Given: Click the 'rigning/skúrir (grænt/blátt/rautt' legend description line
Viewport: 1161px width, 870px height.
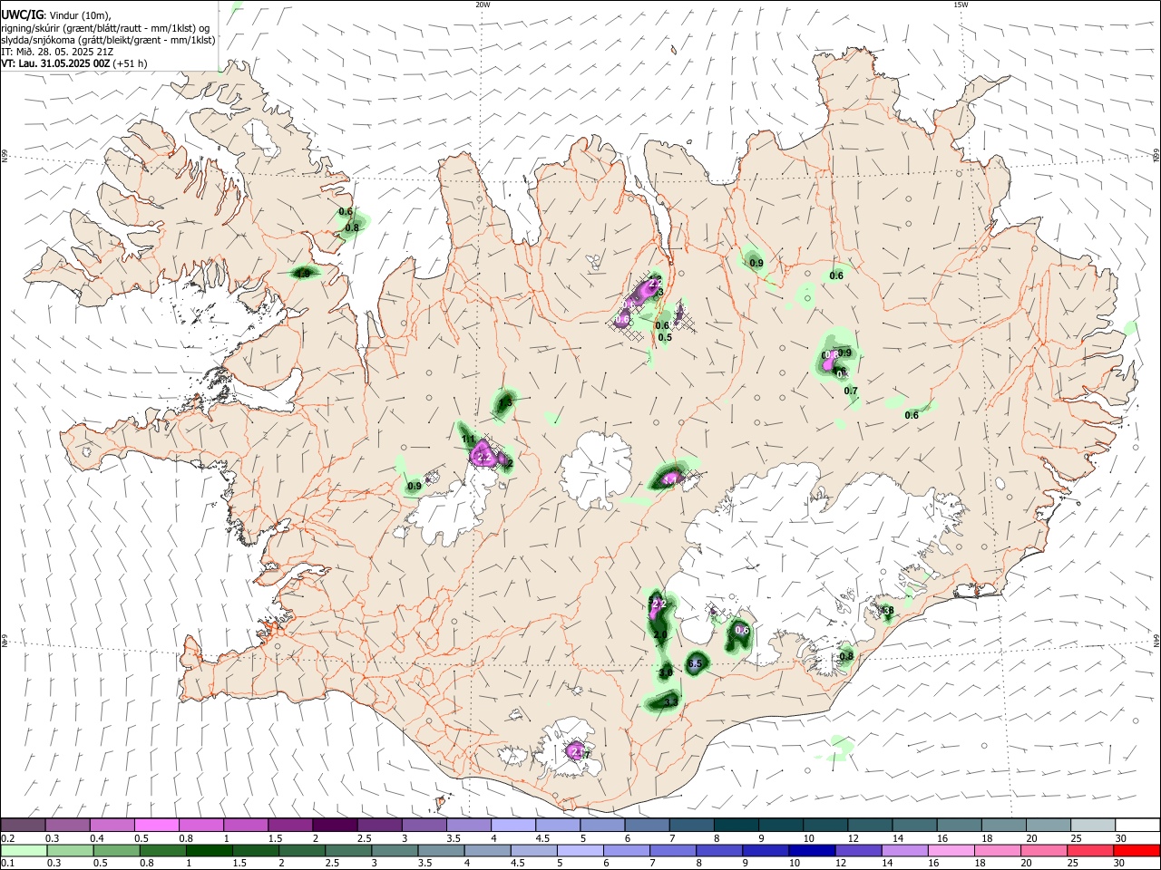Looking at the screenshot, I should coord(104,27).
